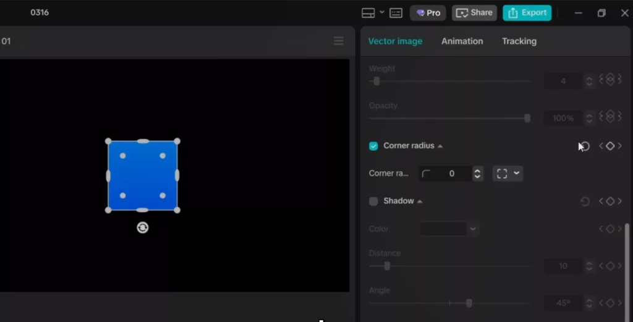Open the Tracking tab

point(519,41)
